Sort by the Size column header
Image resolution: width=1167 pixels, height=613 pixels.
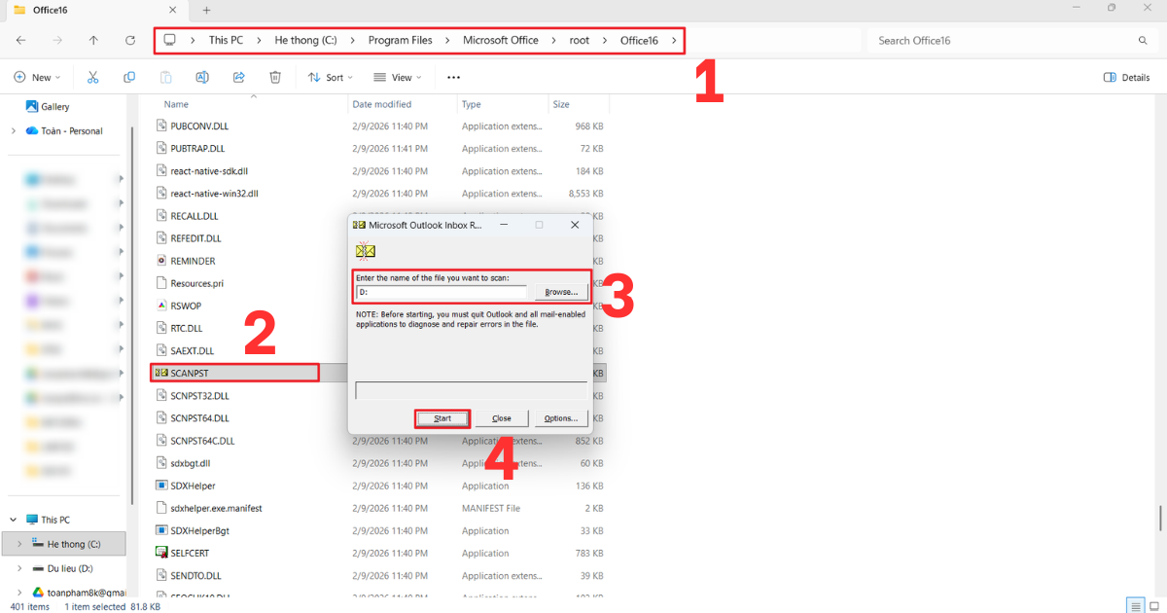click(x=561, y=104)
